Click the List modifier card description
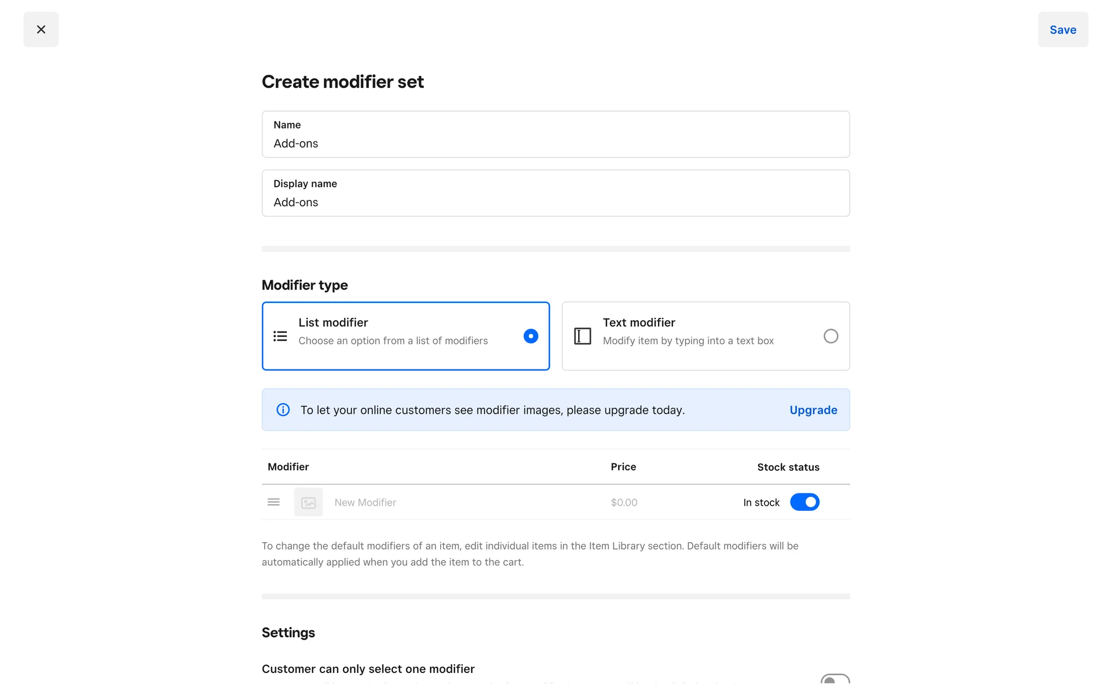 click(393, 341)
